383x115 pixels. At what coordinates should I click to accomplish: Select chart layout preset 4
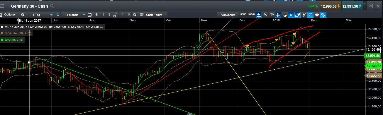(x=122, y=15)
